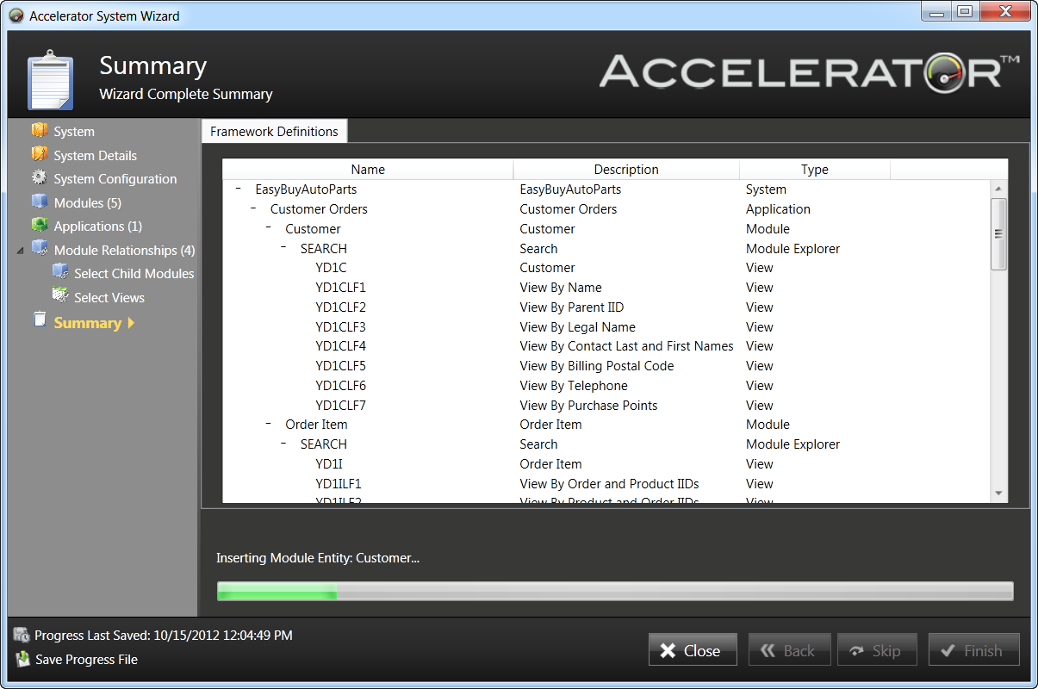Select the YD1CLF2 row
The image size is (1038, 689).
tap(607, 307)
